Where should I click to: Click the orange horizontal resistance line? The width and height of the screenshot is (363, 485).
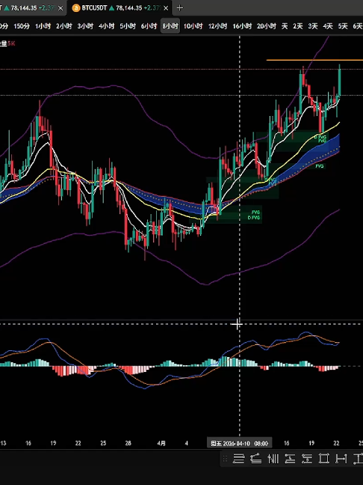tap(314, 60)
